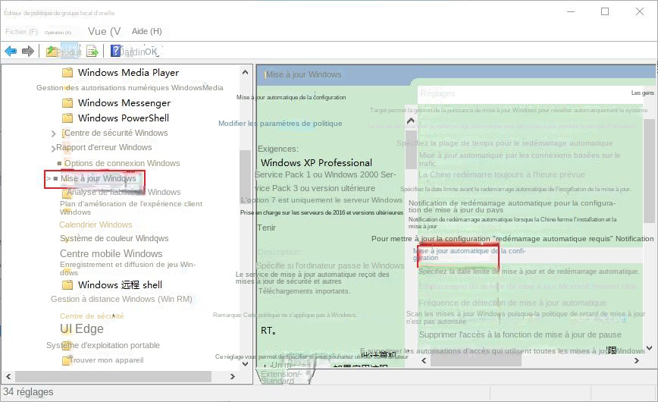This screenshot has height=402, width=658.
Task: Select 'Fréquence de détection de mise à jour automatique'
Action: pos(512,303)
